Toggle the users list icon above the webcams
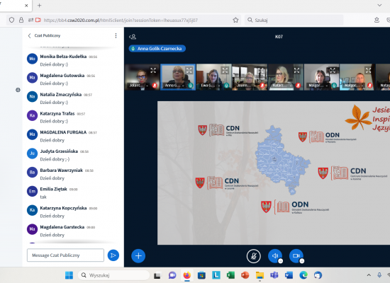 (133, 37)
